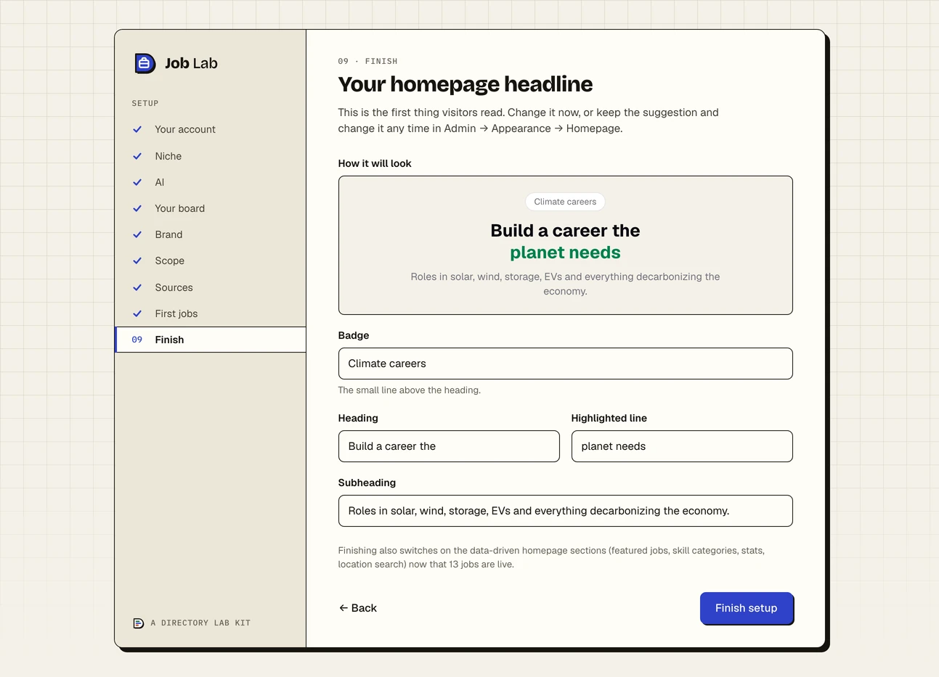The height and width of the screenshot is (677, 939).
Task: Go back with the Back link
Action: 358,608
